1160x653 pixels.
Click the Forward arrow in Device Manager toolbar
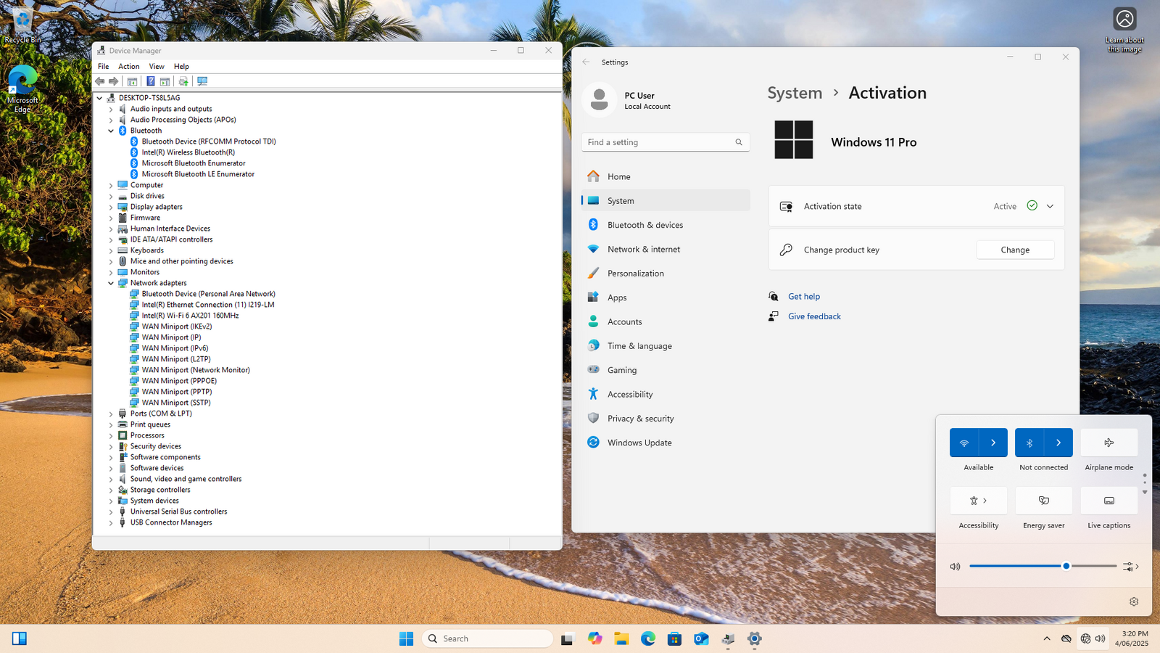(x=113, y=81)
